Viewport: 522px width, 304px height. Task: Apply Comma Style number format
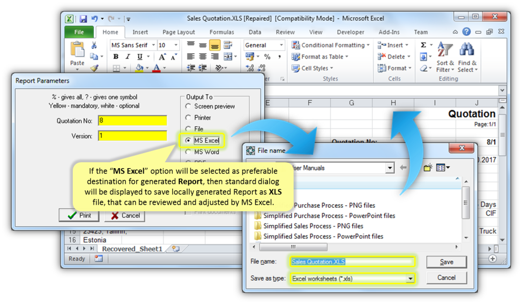[279, 57]
